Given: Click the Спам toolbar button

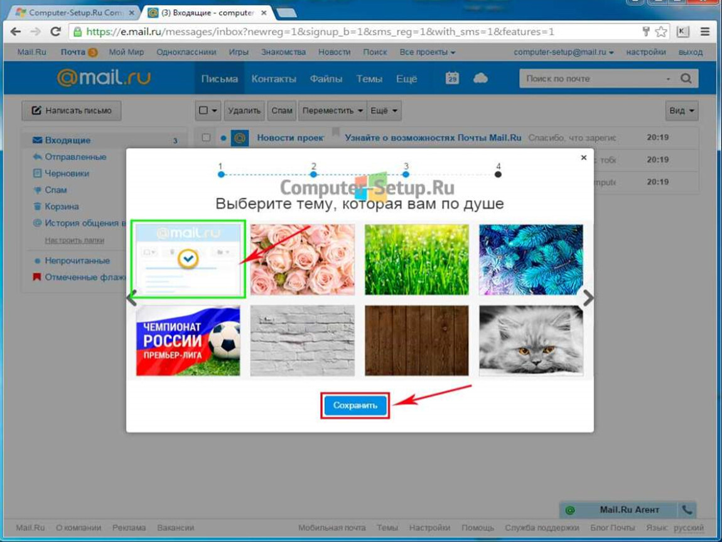Looking at the screenshot, I should point(282,110).
